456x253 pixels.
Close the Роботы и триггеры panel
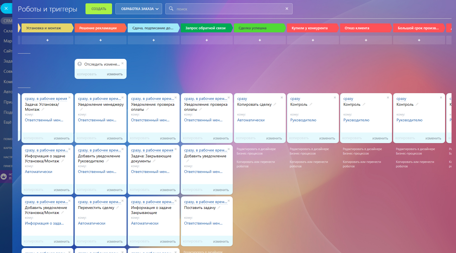coord(6,8)
